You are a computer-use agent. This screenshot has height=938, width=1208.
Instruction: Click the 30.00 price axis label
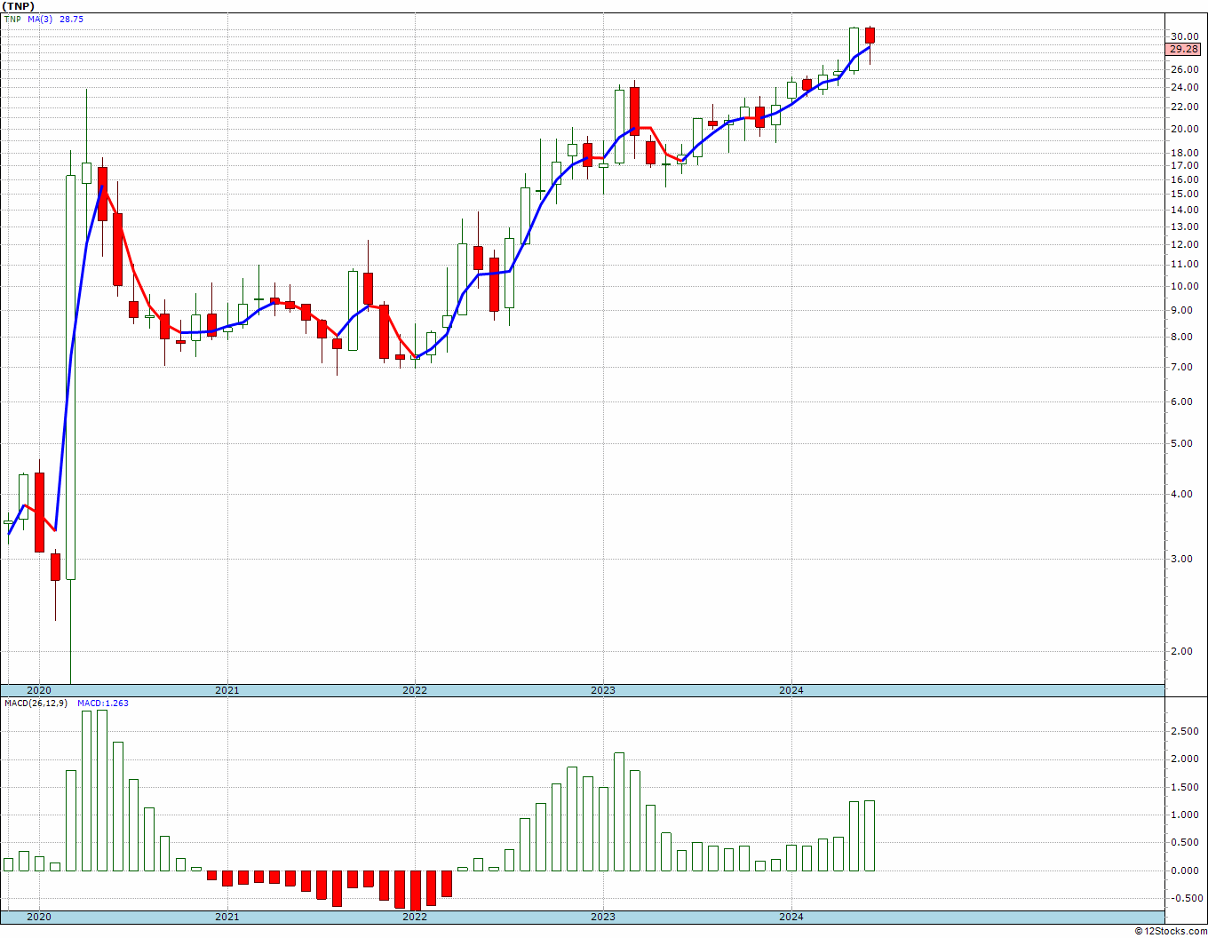click(x=1184, y=36)
